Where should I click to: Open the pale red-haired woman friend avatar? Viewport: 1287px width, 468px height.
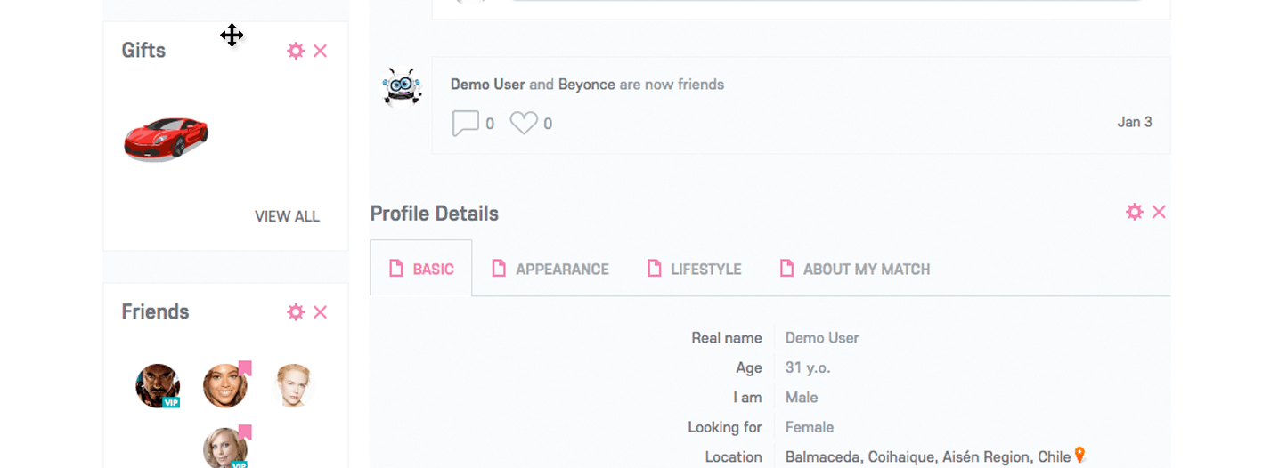click(293, 385)
